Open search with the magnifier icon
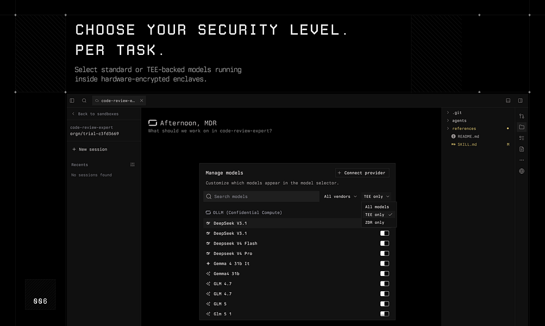The height and width of the screenshot is (326, 545). pos(84,101)
